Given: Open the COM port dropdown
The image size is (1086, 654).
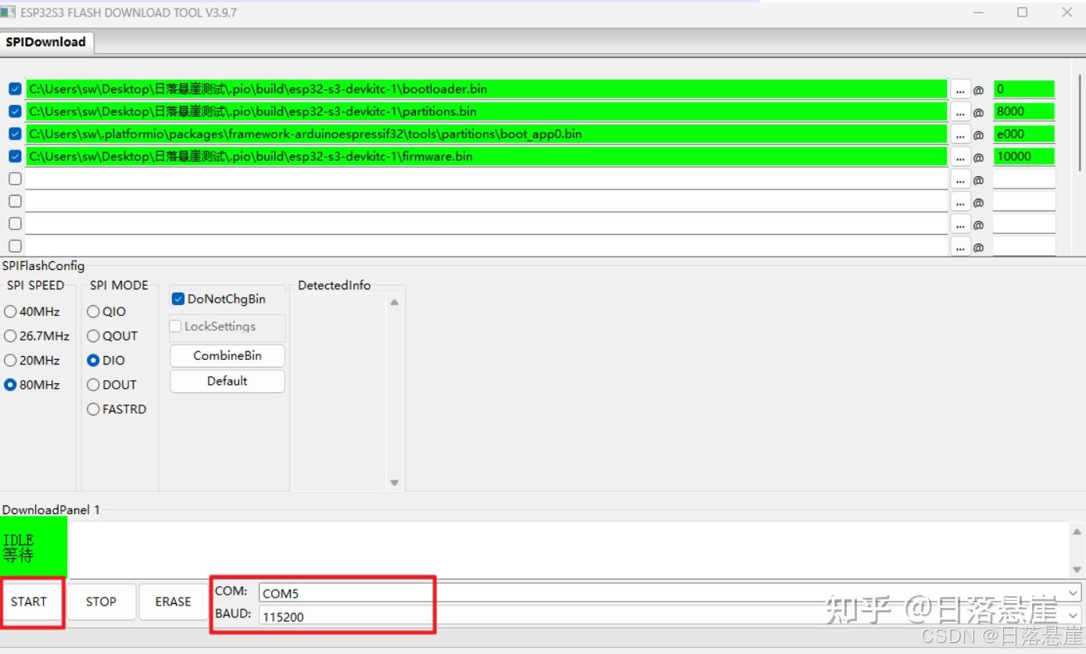Looking at the screenshot, I should pos(1073,592).
